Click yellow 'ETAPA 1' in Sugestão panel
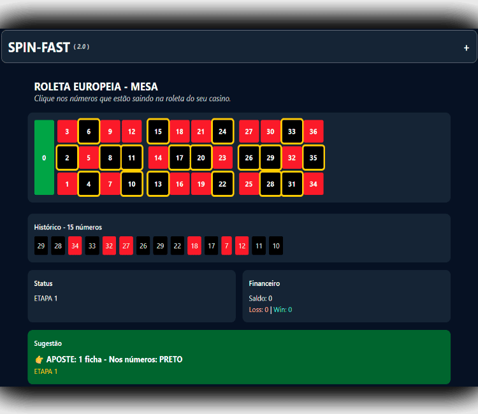478x414 pixels. (46, 371)
